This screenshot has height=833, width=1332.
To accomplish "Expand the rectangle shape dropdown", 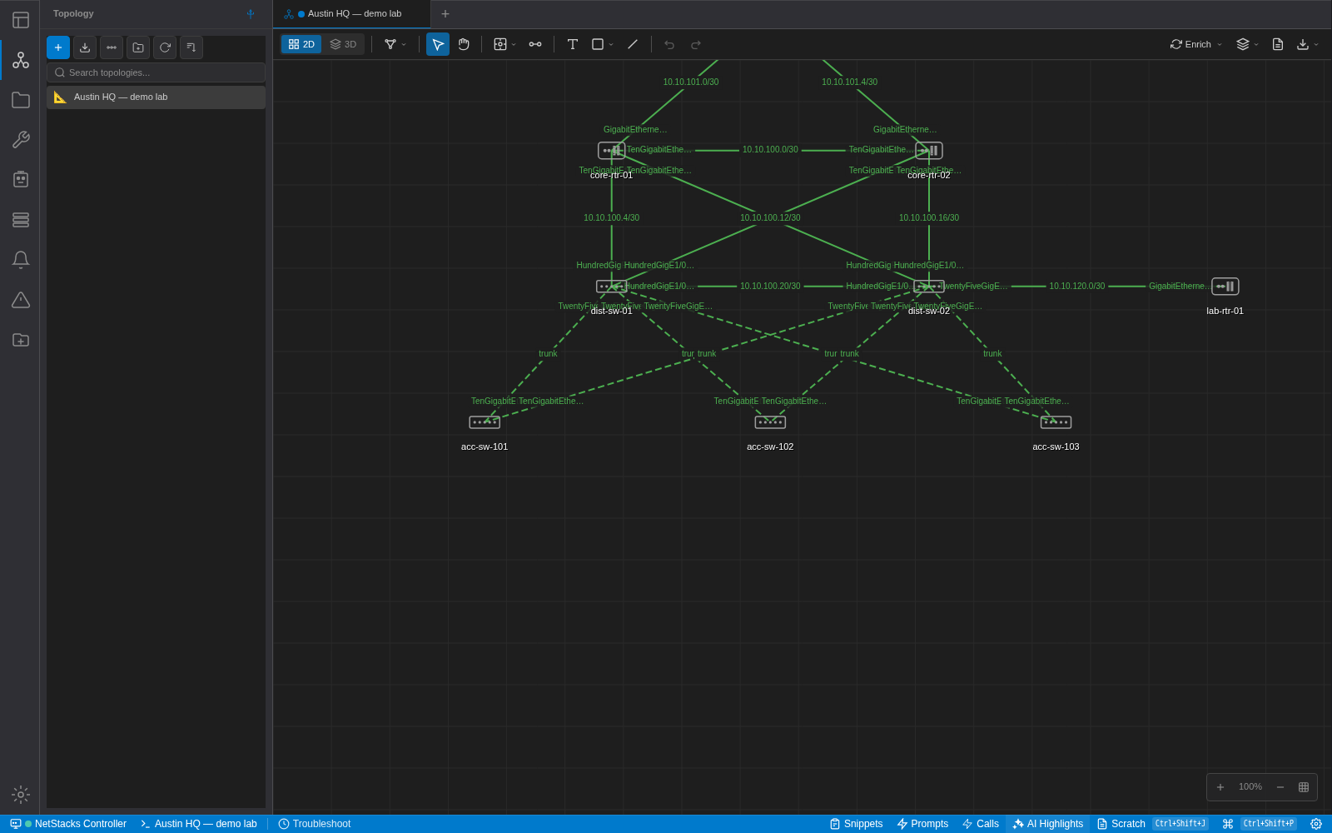I will [x=603, y=44].
